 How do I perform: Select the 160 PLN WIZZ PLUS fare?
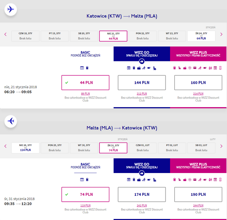tap(198, 83)
